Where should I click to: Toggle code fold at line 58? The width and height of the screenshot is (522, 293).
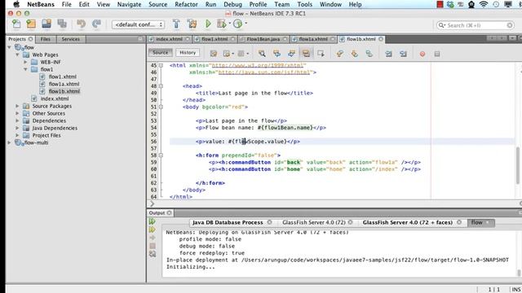pos(161,155)
